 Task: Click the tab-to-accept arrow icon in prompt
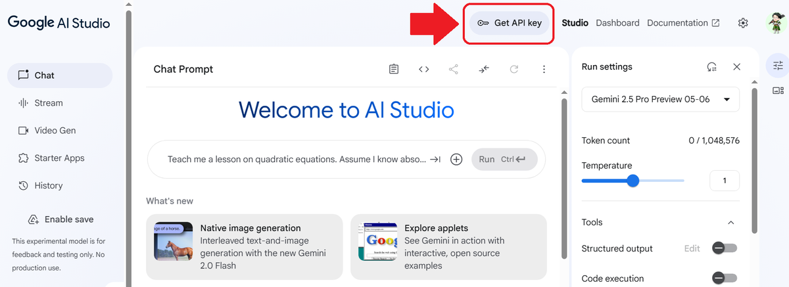435,160
